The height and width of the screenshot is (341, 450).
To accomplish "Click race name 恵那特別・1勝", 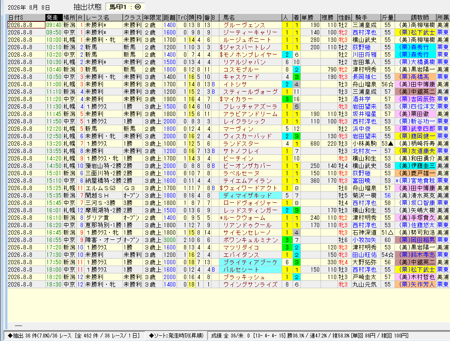I will coord(103,225).
